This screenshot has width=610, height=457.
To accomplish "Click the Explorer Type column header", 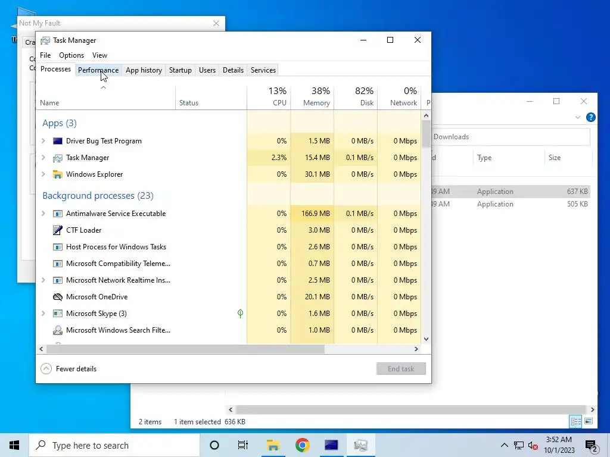I will point(508,158).
